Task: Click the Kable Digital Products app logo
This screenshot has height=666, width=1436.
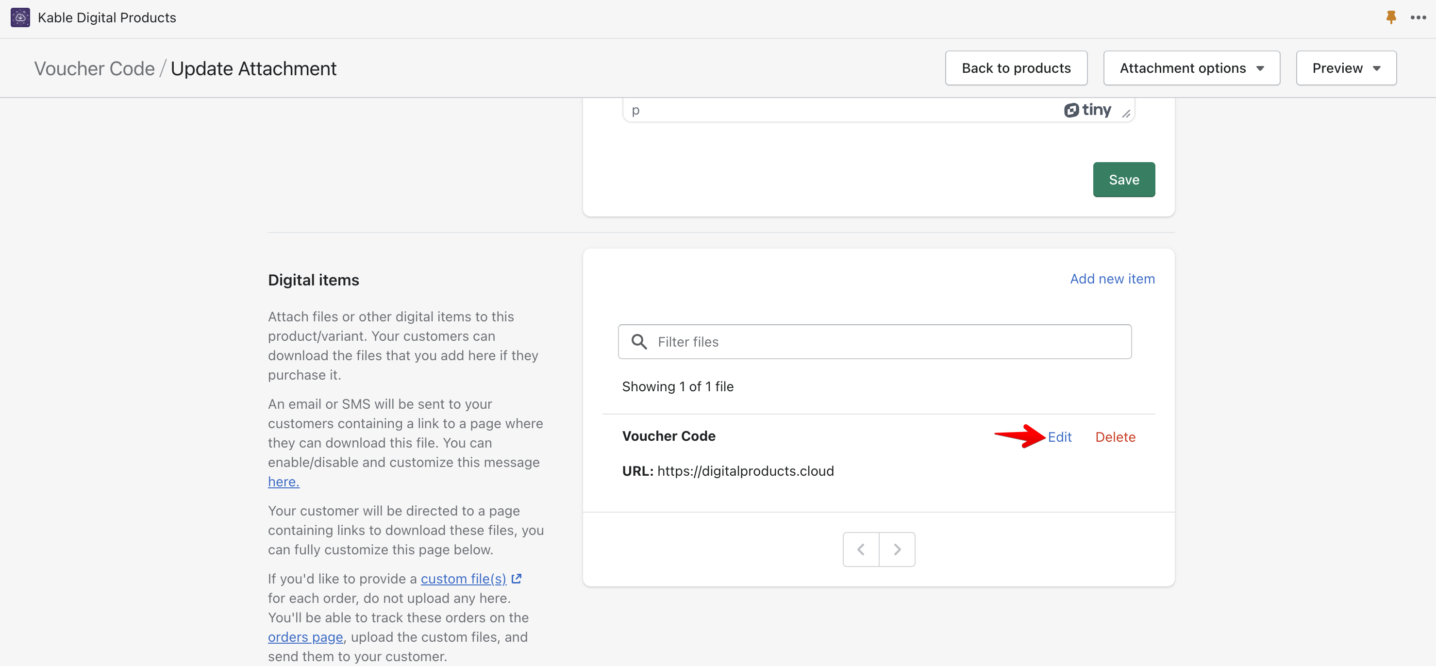Action: [20, 17]
